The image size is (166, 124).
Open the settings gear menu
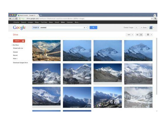[149, 35]
